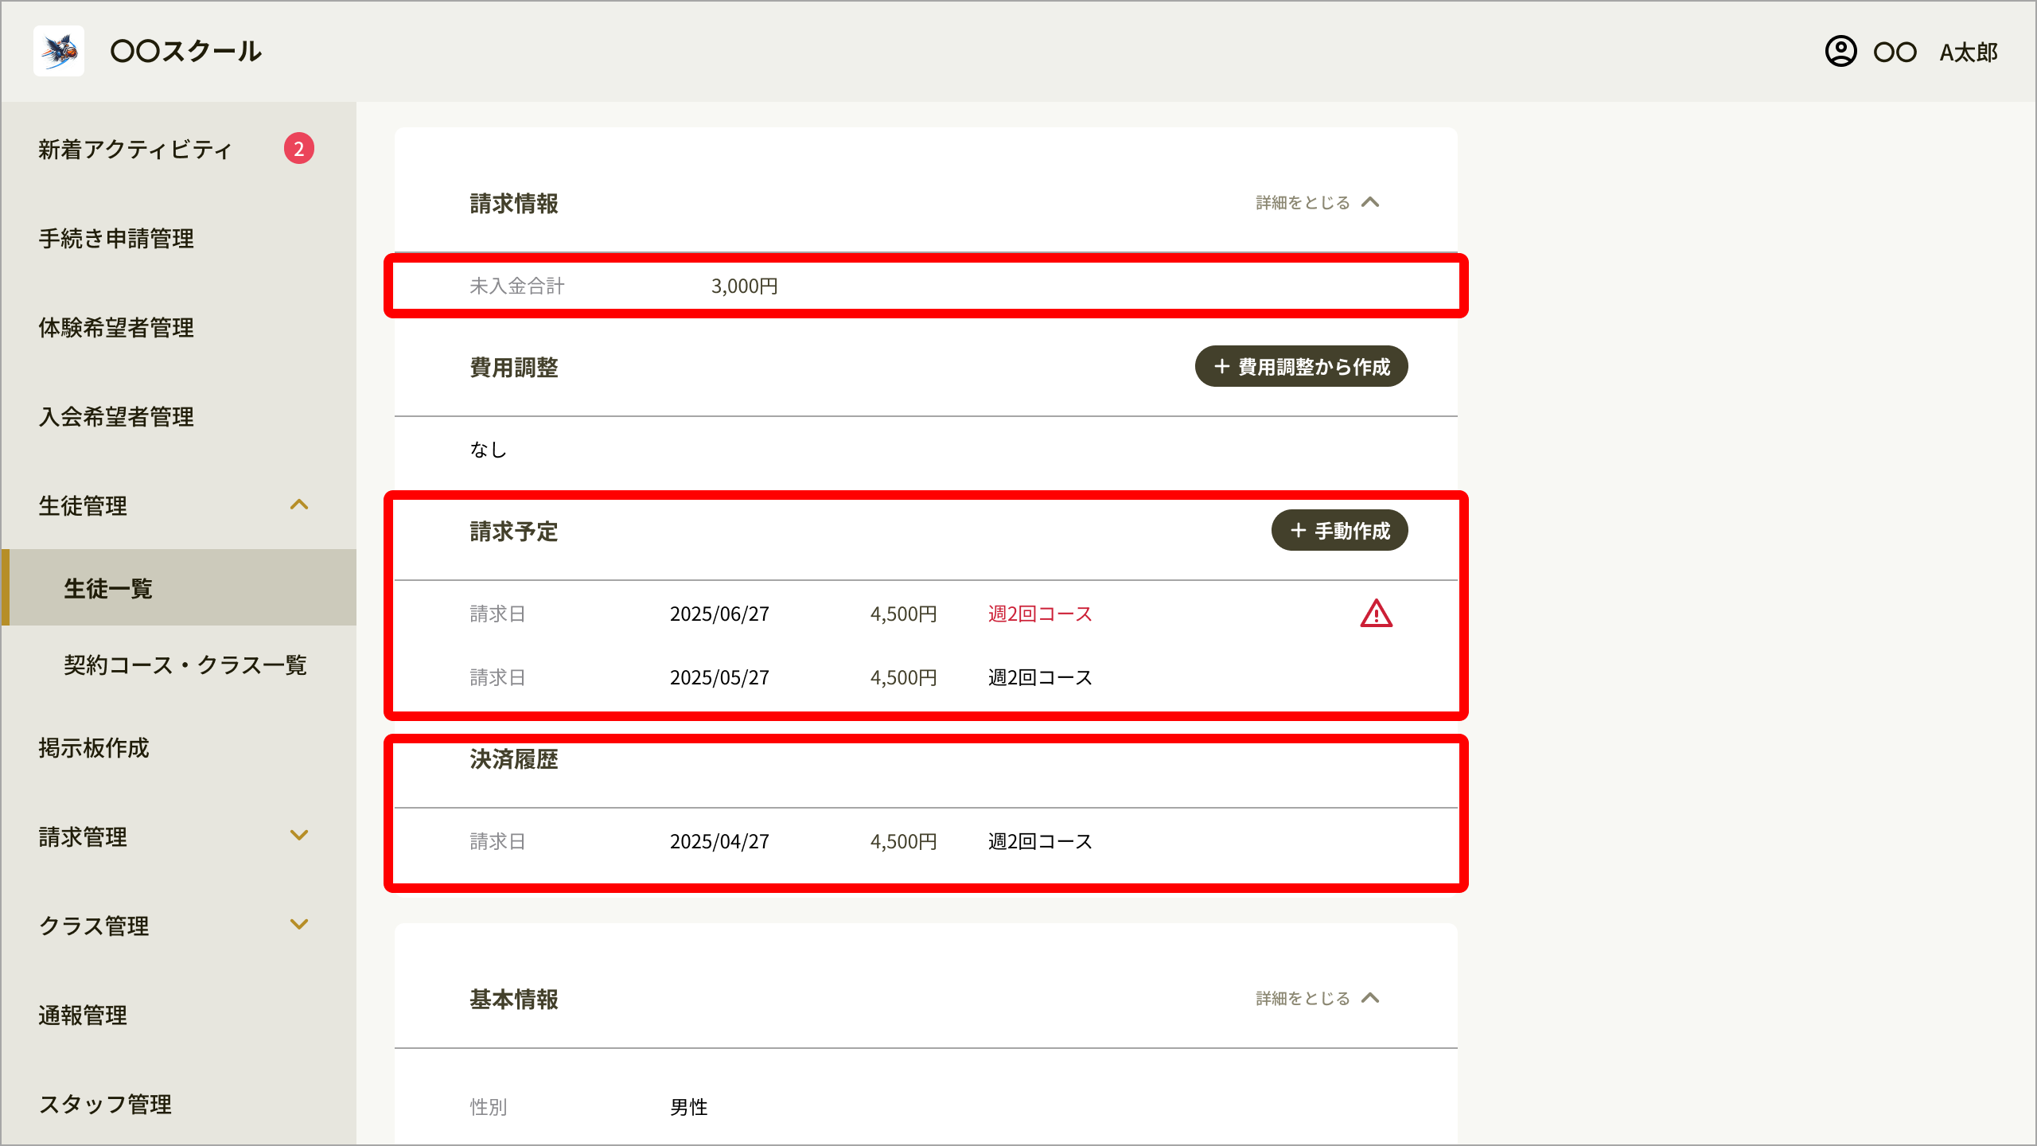Go to 体験希望者管理
2037x1146 pixels.
pyautogui.click(x=116, y=328)
